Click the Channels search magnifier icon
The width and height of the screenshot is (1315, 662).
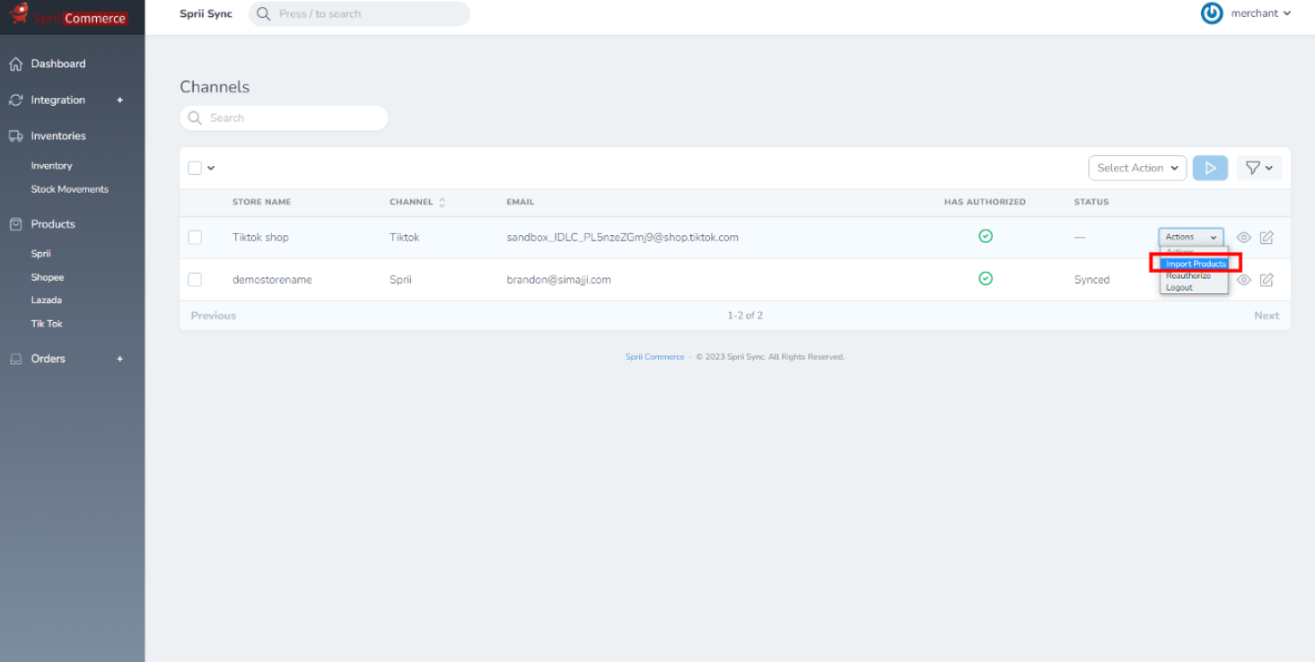pos(195,118)
